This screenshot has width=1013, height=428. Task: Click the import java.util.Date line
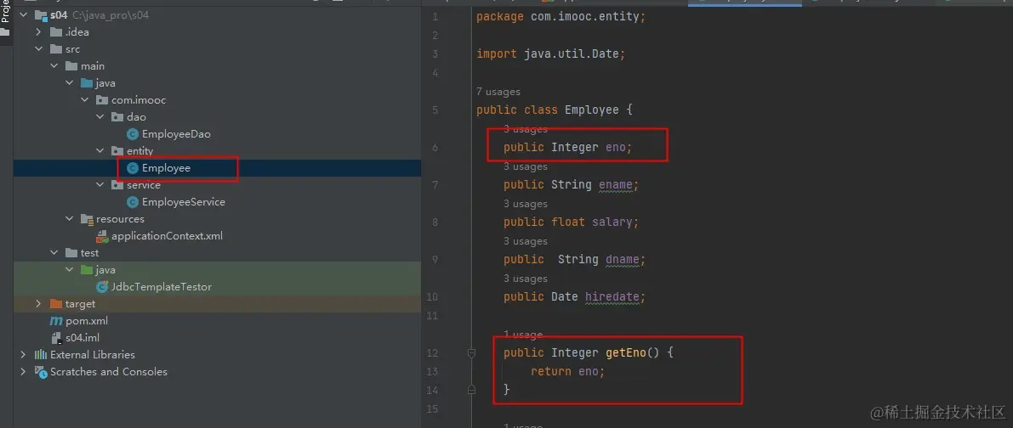(x=550, y=54)
